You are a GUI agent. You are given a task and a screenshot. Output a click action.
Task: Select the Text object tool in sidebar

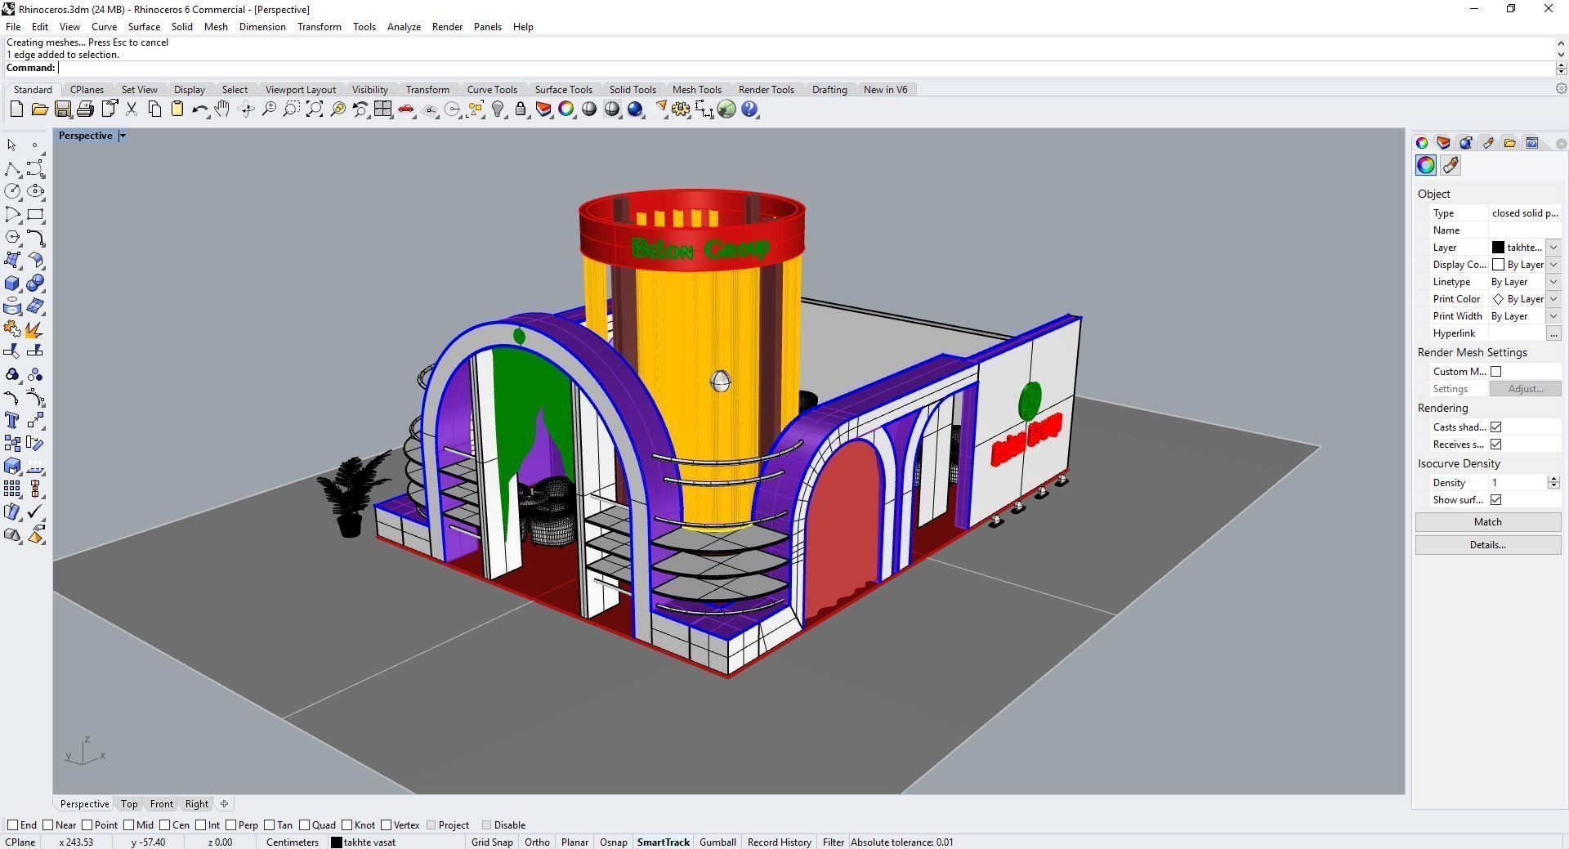pos(12,420)
